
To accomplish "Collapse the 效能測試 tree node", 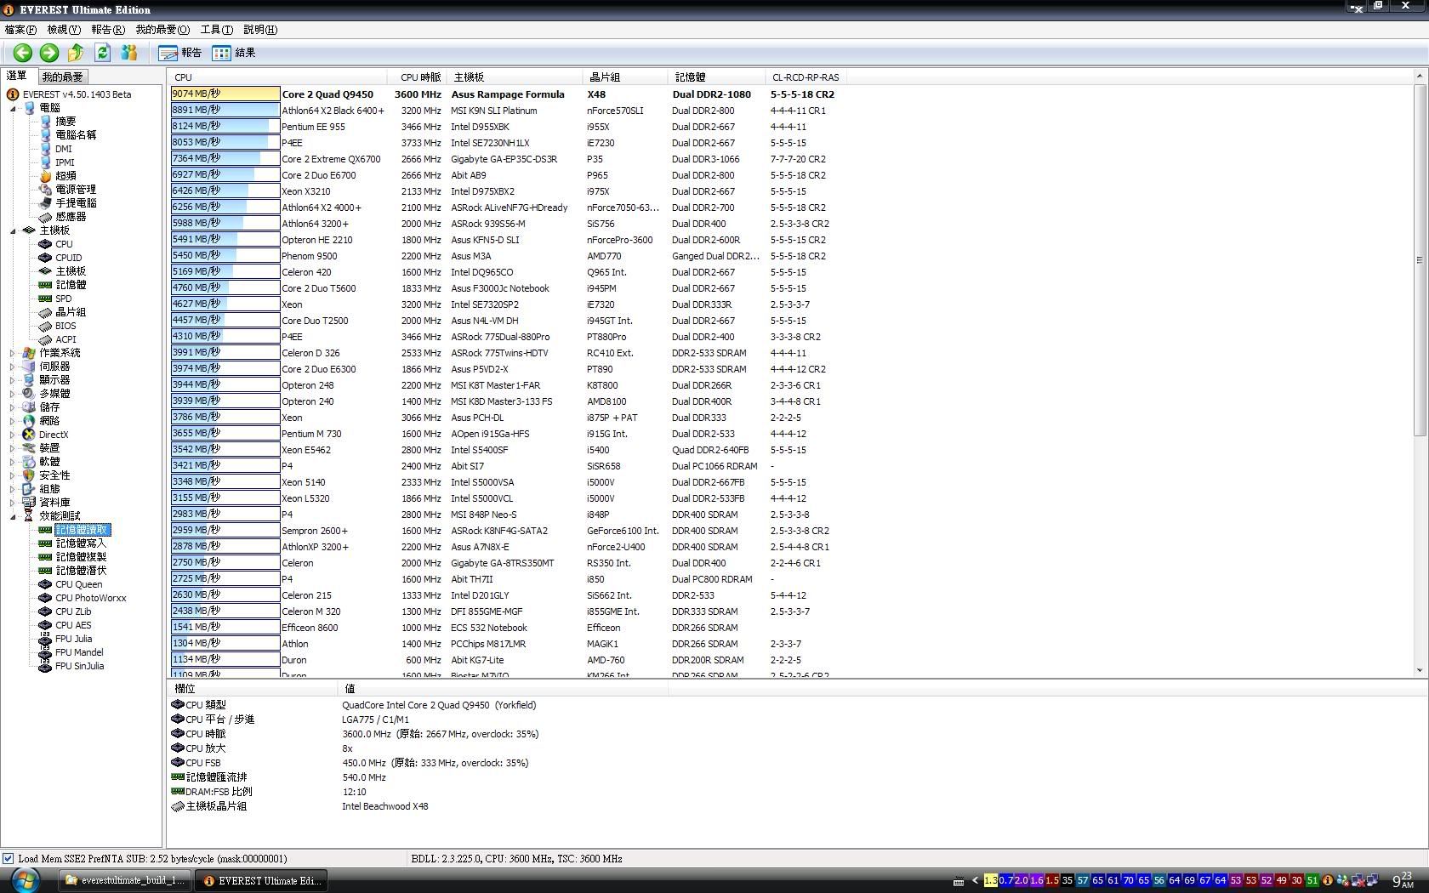I will pos(13,516).
